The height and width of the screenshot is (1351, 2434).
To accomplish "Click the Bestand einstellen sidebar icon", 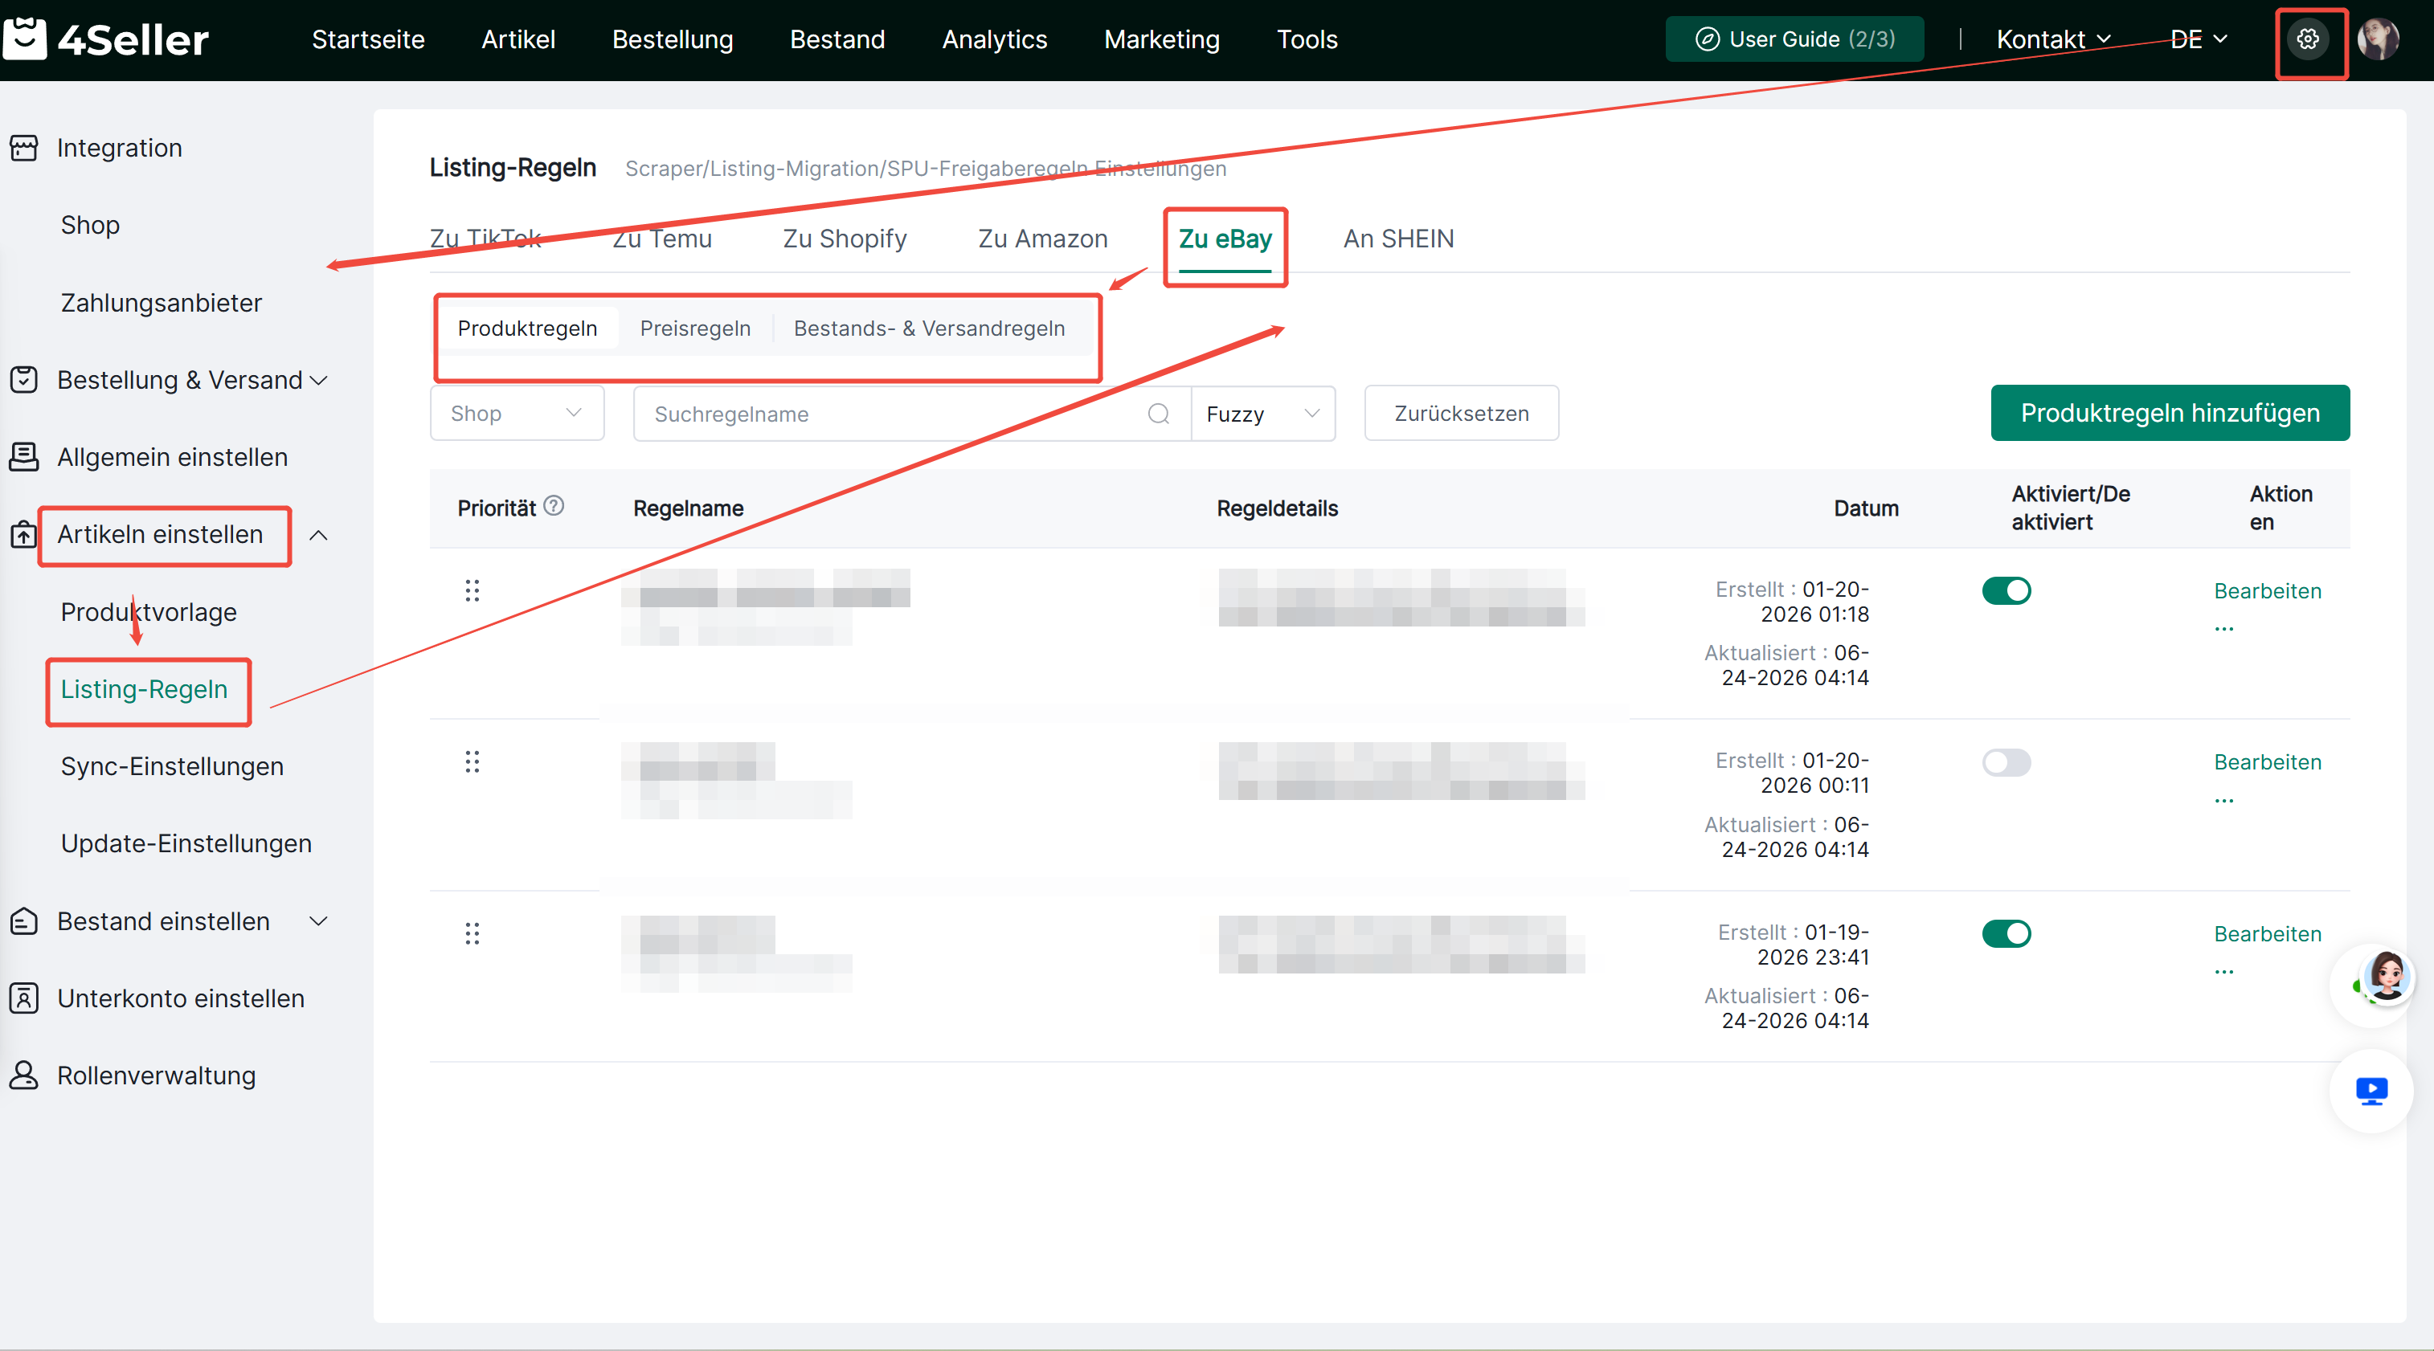I will pyautogui.click(x=23, y=921).
